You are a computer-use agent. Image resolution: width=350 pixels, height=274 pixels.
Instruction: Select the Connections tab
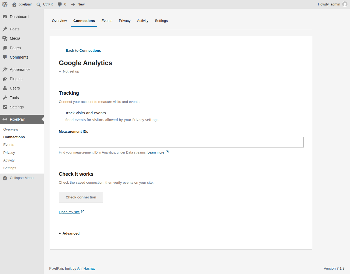[84, 21]
